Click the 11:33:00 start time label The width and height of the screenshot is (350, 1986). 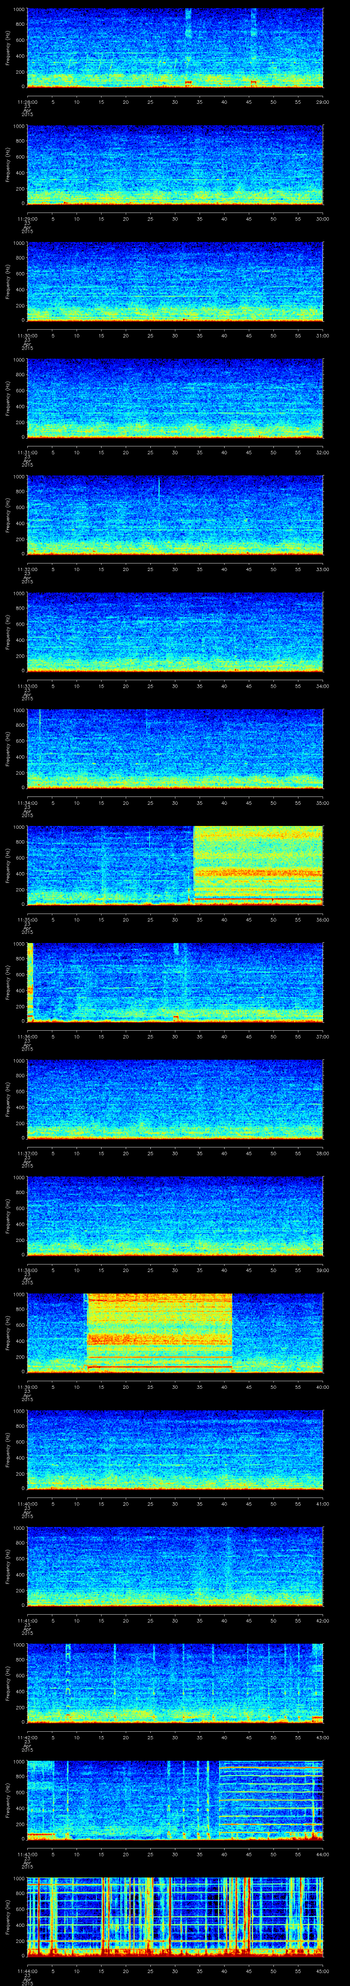pyautogui.click(x=27, y=686)
